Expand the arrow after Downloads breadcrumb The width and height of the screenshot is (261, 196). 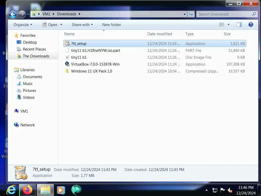pos(80,14)
